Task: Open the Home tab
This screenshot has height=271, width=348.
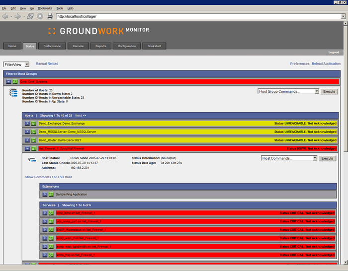Action: click(12, 46)
